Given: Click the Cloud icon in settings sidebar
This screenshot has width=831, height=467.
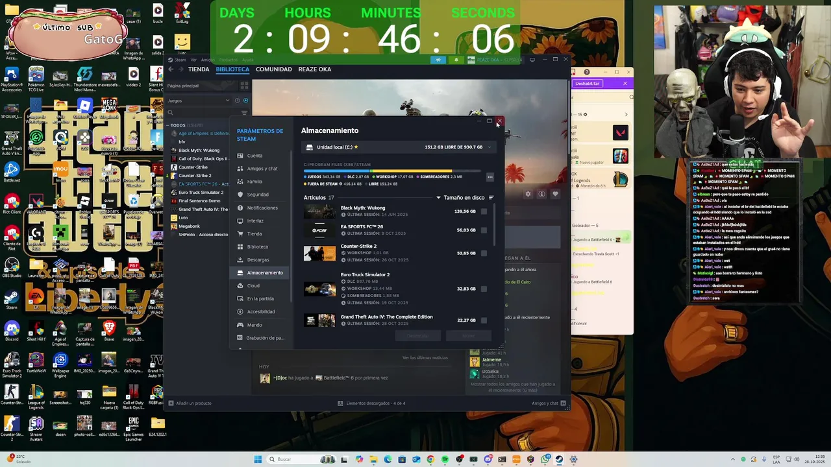Looking at the screenshot, I should (x=240, y=285).
